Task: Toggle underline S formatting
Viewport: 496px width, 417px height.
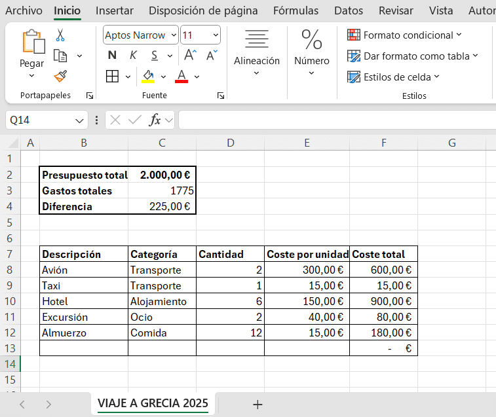Action: 155,56
